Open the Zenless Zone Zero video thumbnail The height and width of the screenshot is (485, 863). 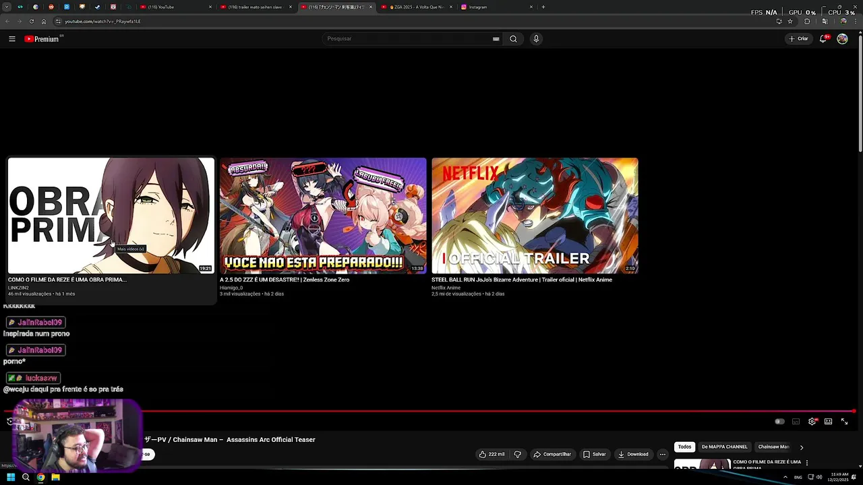(x=323, y=216)
